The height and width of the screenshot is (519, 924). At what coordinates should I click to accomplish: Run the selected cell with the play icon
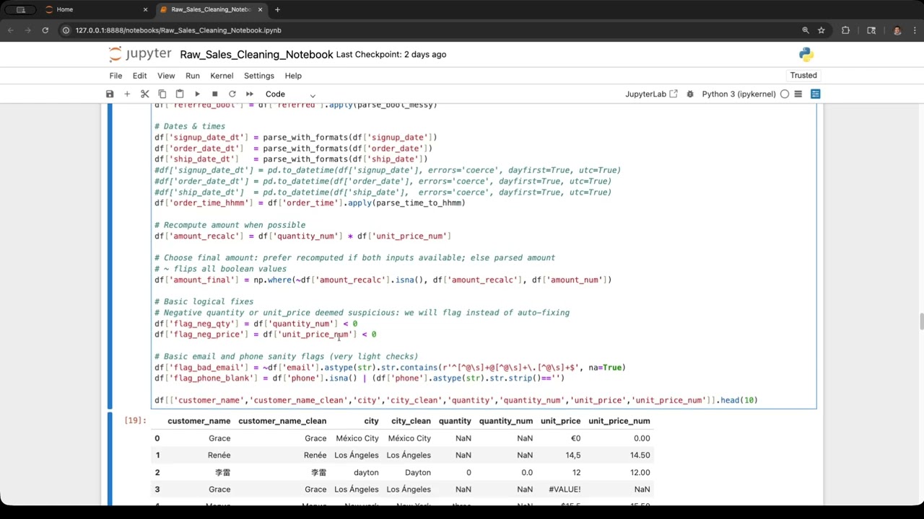197,94
